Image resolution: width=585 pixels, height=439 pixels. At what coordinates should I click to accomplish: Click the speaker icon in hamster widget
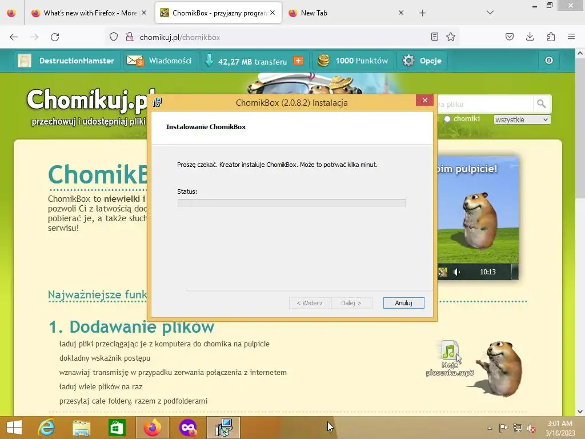[x=456, y=272]
